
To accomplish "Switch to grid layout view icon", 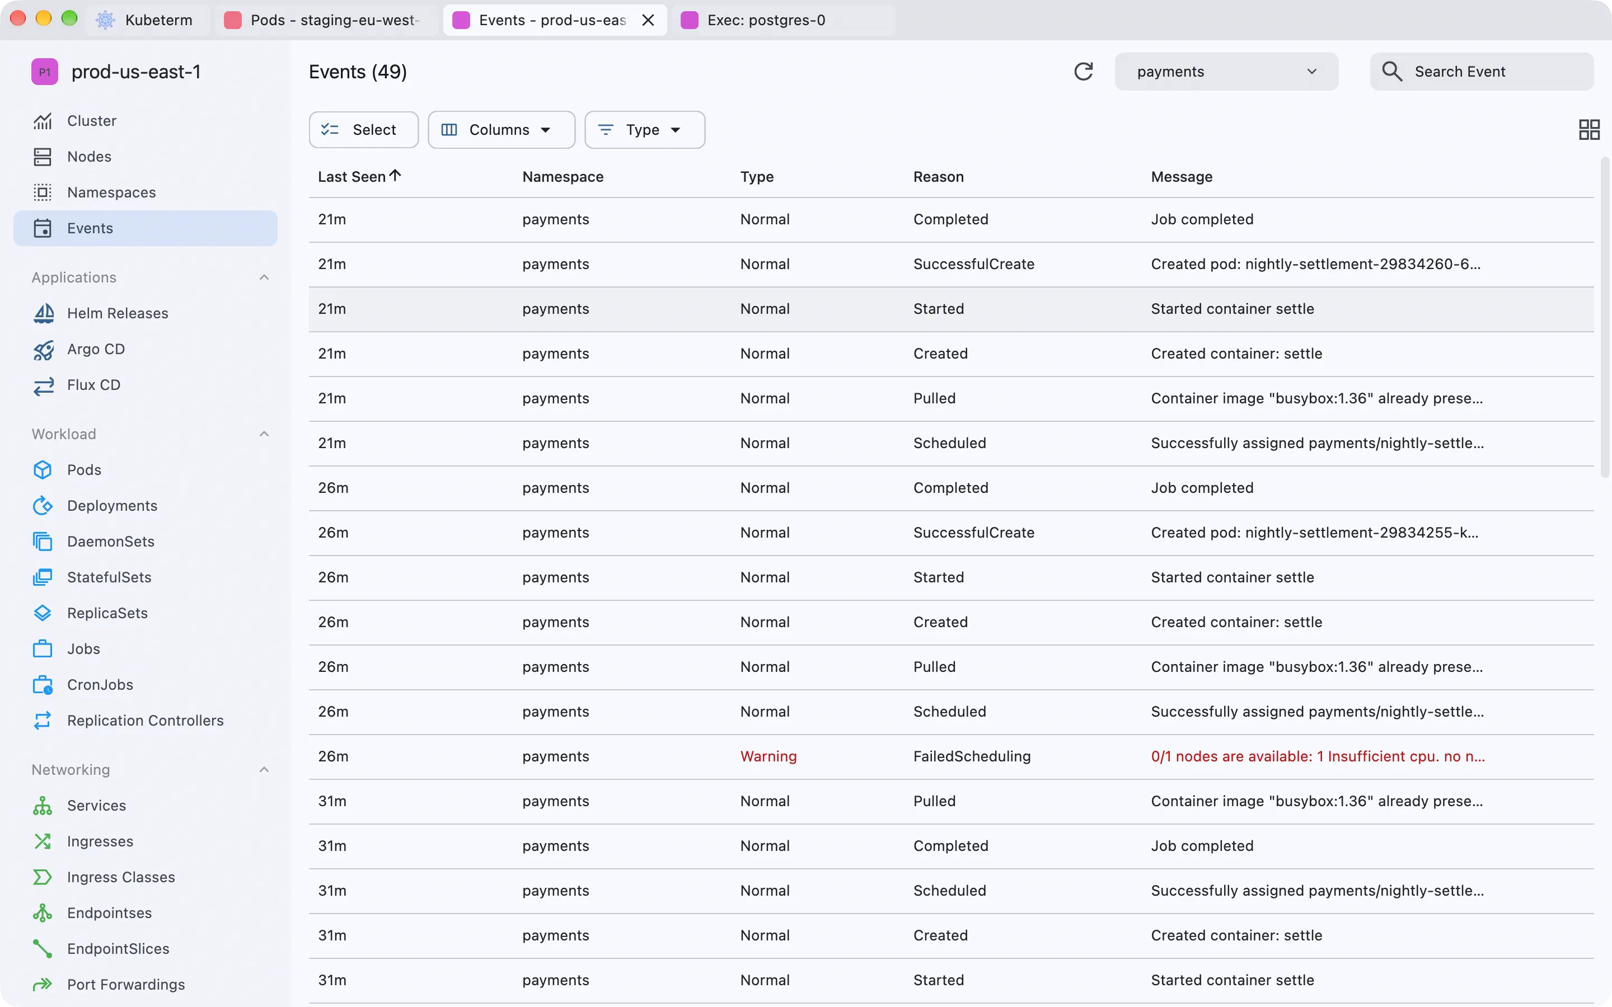I will tap(1590, 129).
